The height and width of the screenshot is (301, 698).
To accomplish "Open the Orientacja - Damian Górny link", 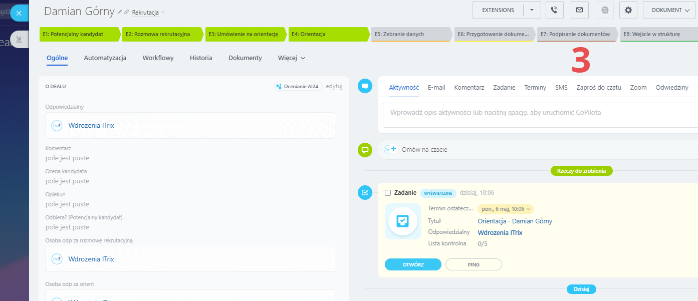I will pos(515,221).
